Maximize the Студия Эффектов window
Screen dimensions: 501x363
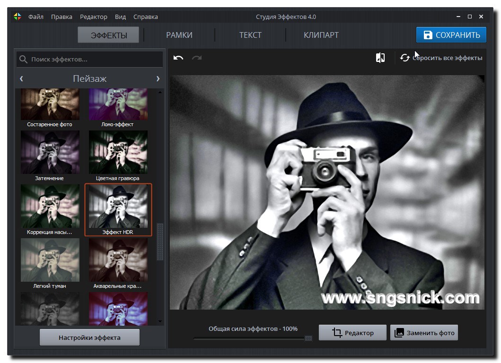pos(470,17)
